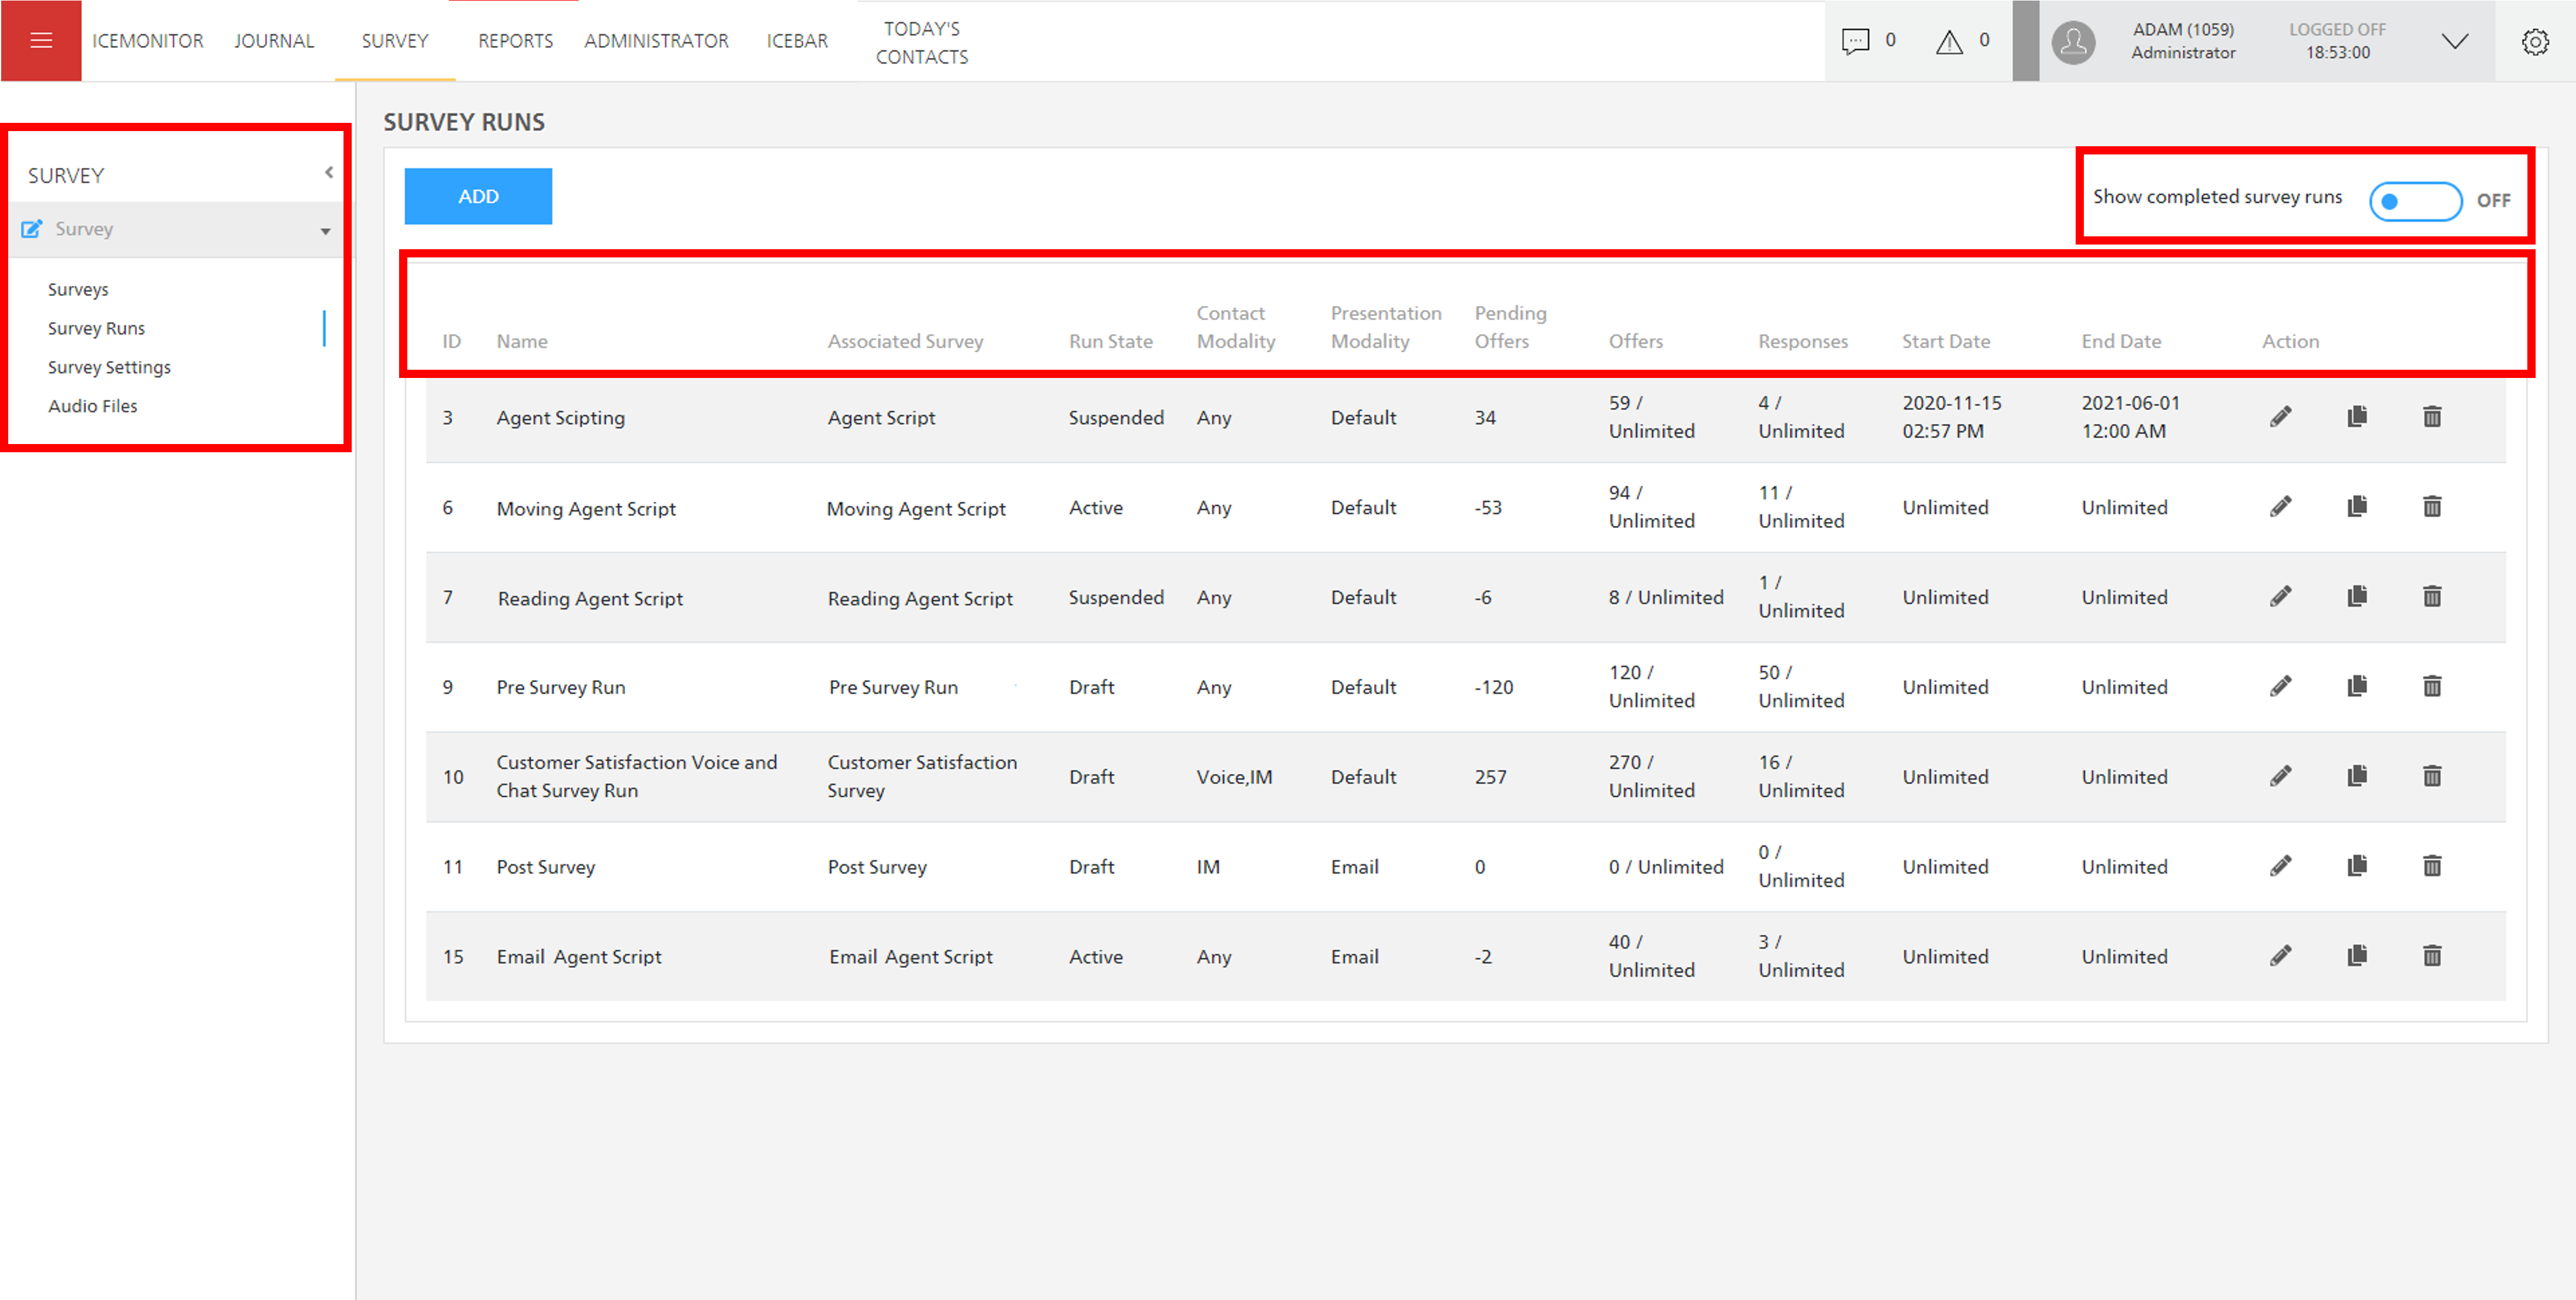Select the SURVEY tab
This screenshot has width=2576, height=1300.
pos(395,41)
